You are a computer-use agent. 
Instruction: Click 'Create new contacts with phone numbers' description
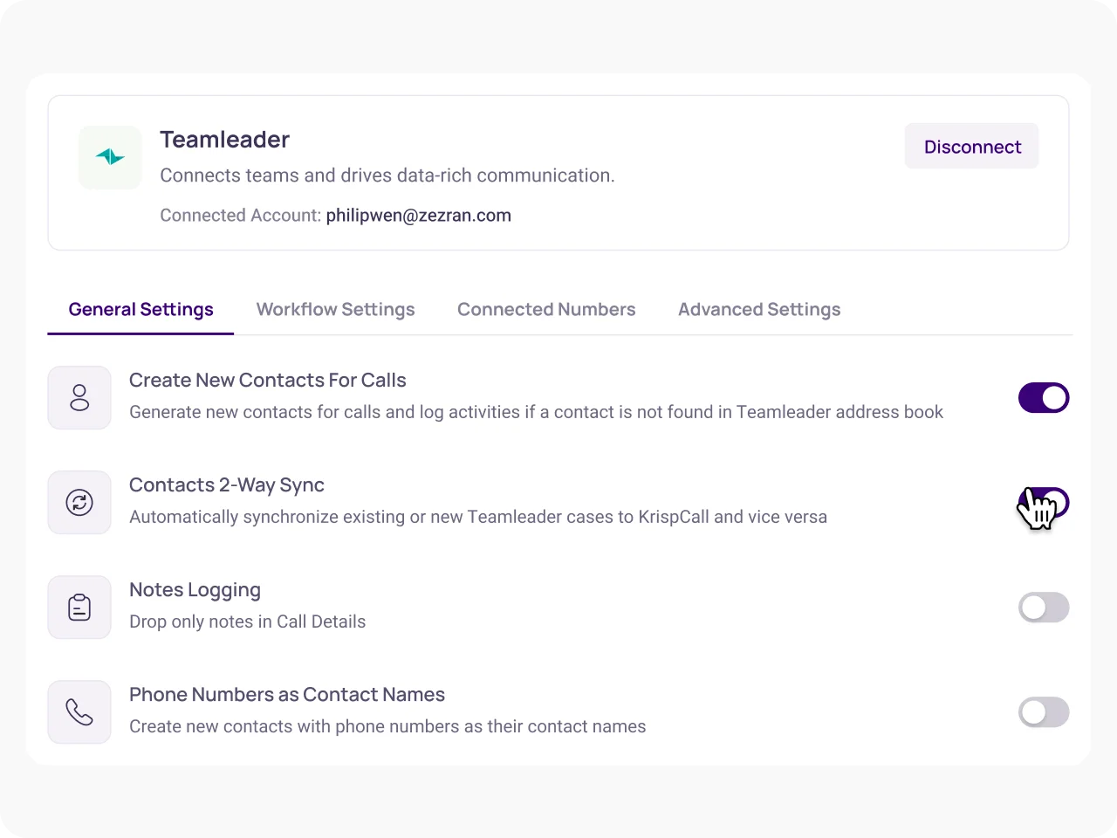coord(387,726)
